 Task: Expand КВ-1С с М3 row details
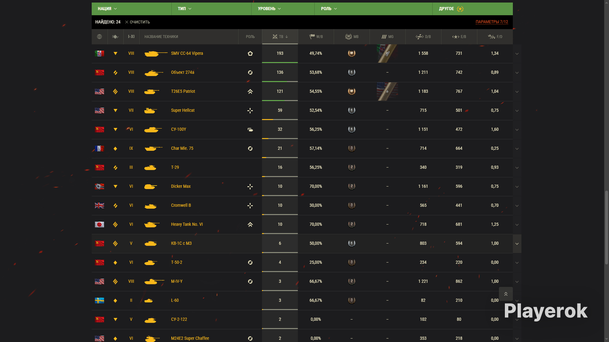pyautogui.click(x=517, y=244)
